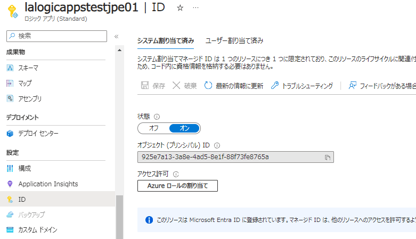Click the search field in sidebar
Image resolution: width=416 pixels, height=239 pixels.
pos(57,36)
